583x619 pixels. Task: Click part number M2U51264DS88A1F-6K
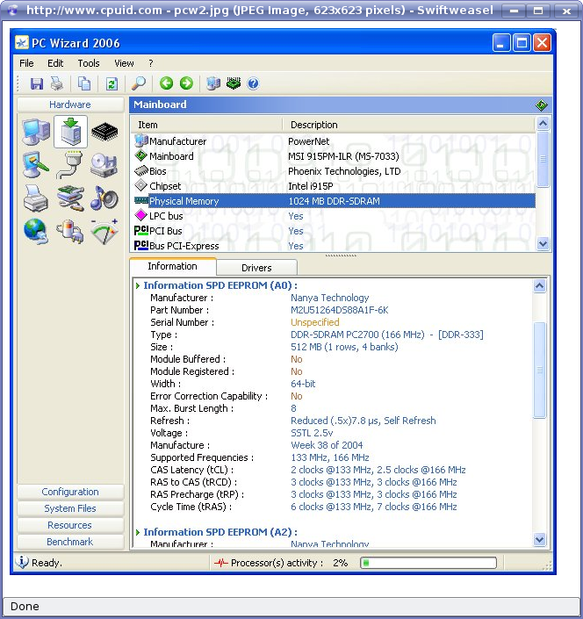tap(340, 310)
